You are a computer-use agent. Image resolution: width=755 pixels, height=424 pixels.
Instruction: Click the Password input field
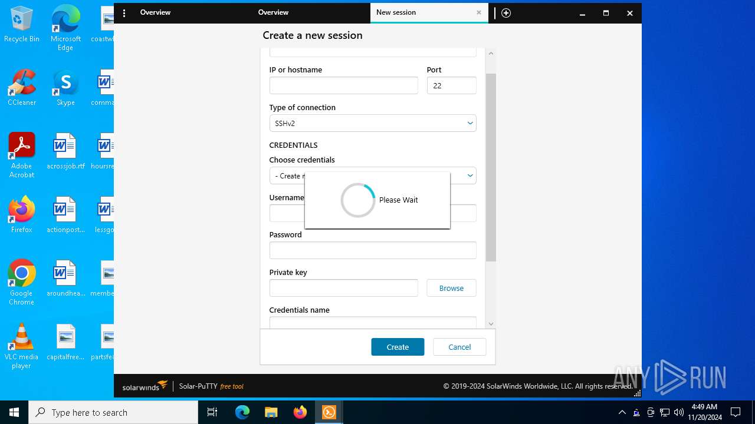(373, 250)
